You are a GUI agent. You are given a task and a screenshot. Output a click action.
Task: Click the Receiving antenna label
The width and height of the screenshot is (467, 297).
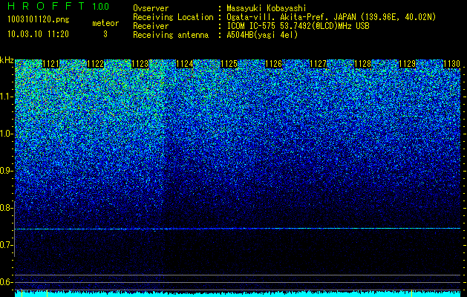click(171, 35)
